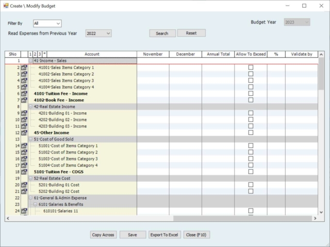Screen dimensions: 330x247
Task: Check Allow To Exceed for 4101 Tuition Fee - Income
Action: (251, 93)
